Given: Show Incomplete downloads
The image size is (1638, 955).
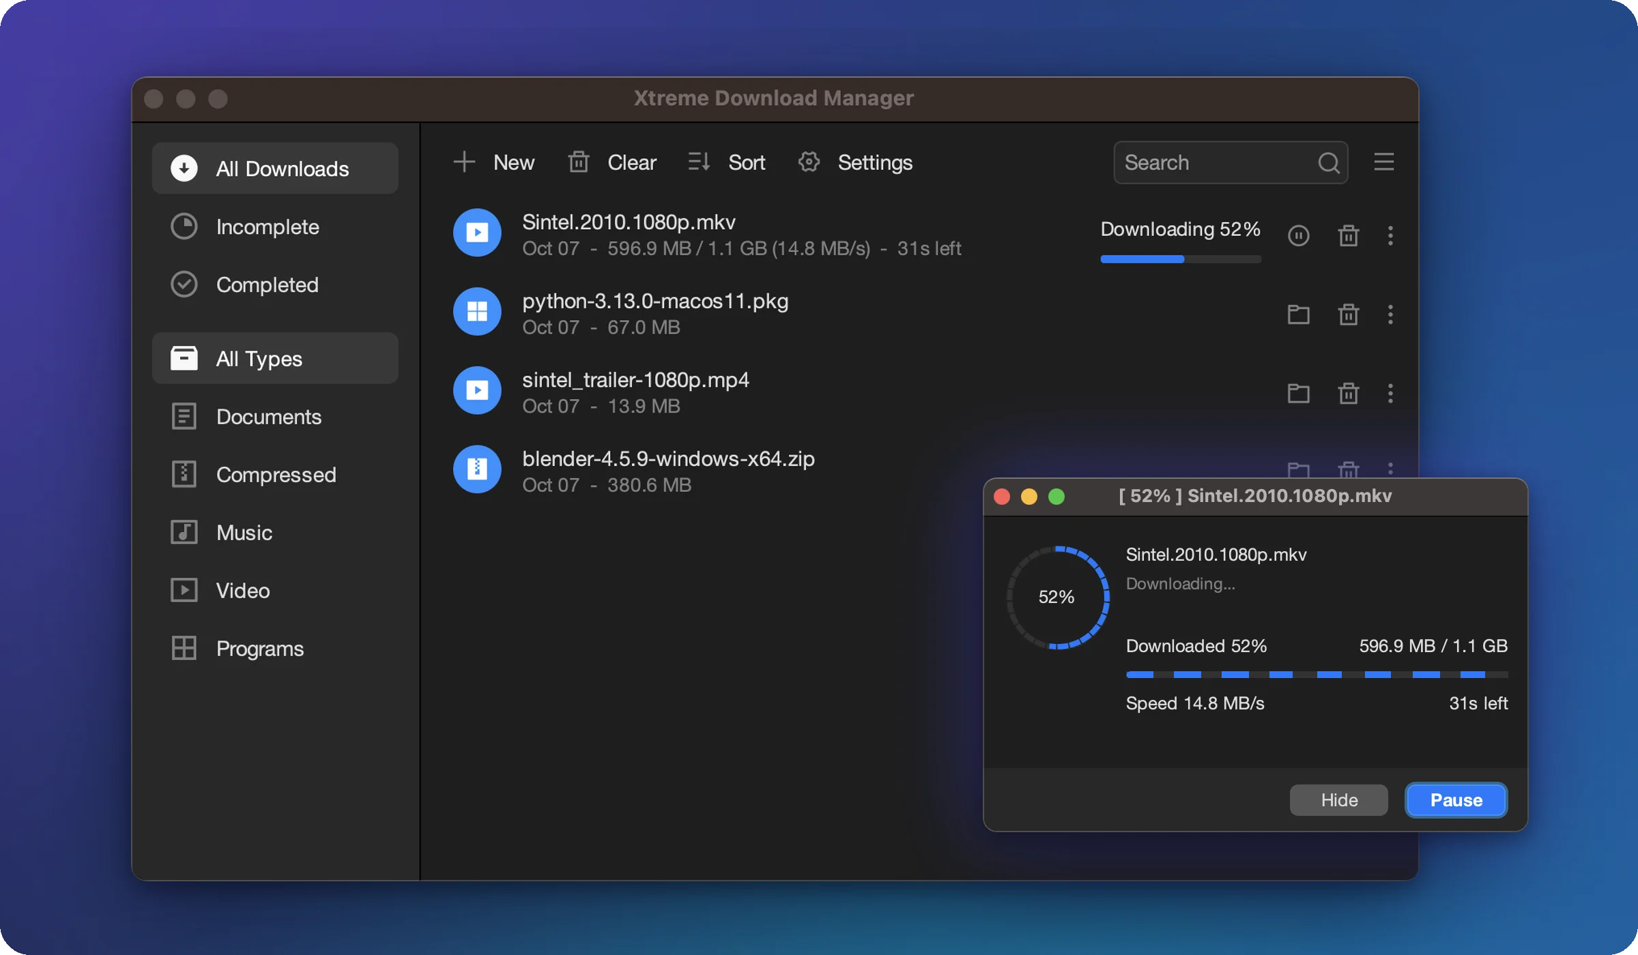Looking at the screenshot, I should tap(275, 226).
